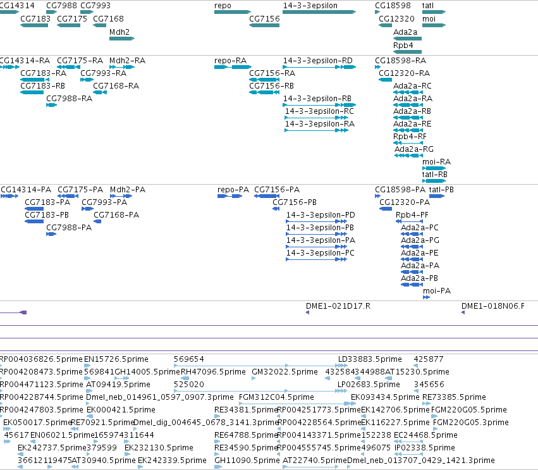Click the RE34381.5prime EST label
The image size is (538, 470).
pos(246,410)
